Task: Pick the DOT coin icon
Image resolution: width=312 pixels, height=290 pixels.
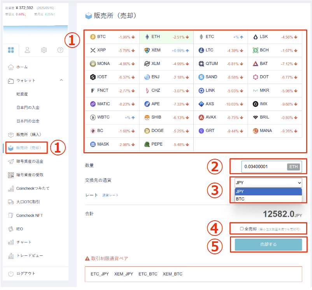Action: 255,77
